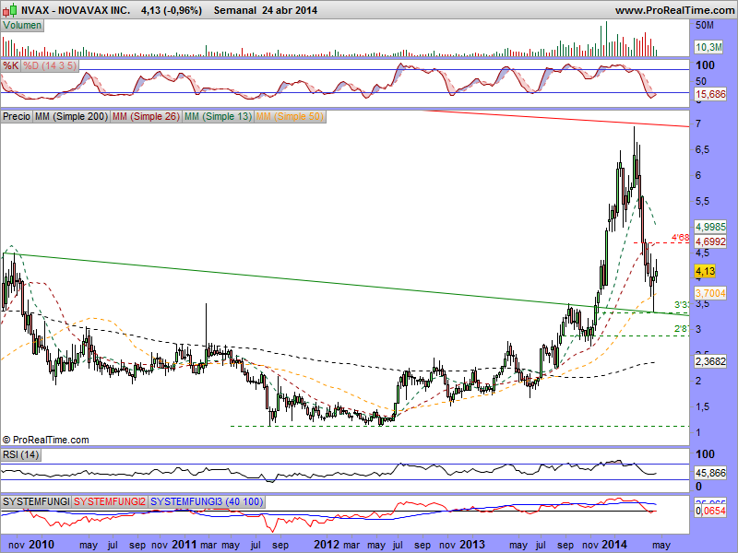The image size is (738, 553).
Task: Select the %K stochastic label
Action: (10, 65)
